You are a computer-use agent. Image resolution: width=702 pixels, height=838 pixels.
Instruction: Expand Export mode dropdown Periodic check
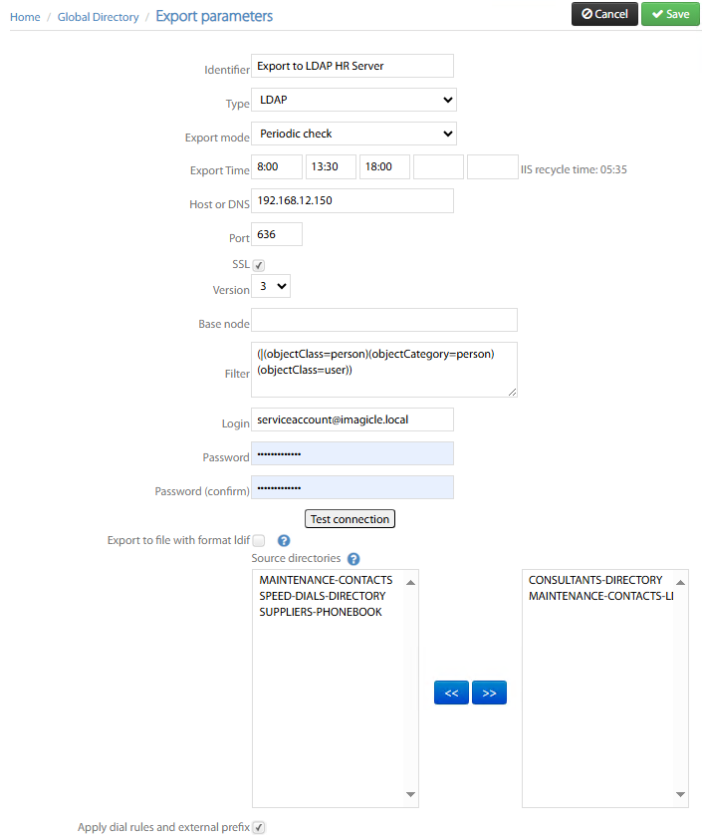coord(353,134)
